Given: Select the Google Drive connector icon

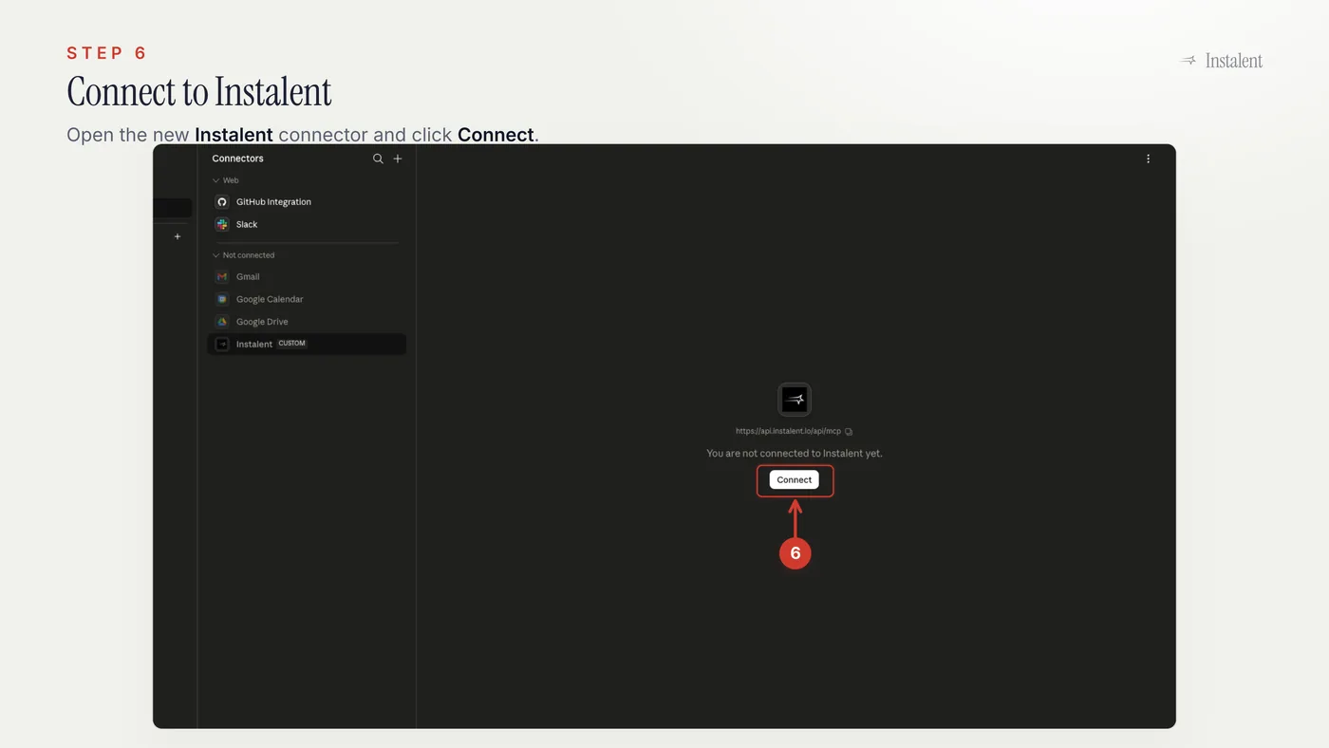Looking at the screenshot, I should pyautogui.click(x=222, y=322).
